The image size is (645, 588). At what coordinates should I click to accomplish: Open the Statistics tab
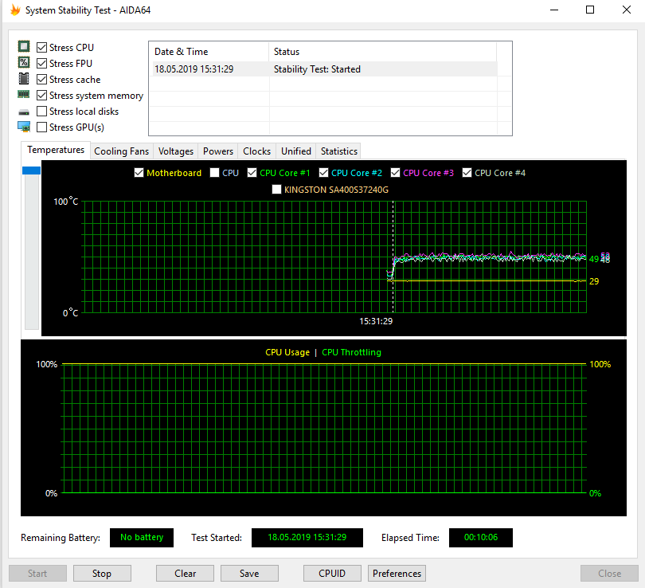339,151
